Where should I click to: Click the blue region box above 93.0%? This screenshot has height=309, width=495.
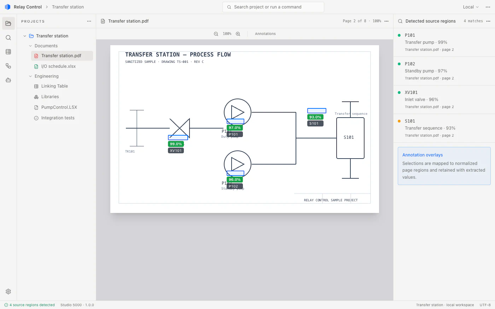(x=317, y=111)
